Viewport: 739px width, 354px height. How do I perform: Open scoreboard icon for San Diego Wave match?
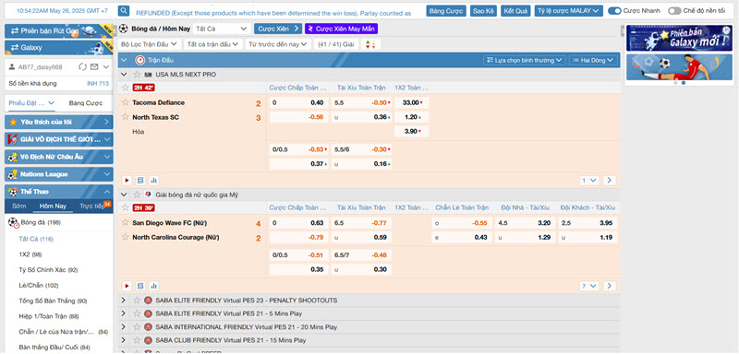[x=140, y=286]
